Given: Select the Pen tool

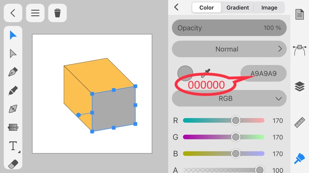Looking at the screenshot, I should [13, 72].
